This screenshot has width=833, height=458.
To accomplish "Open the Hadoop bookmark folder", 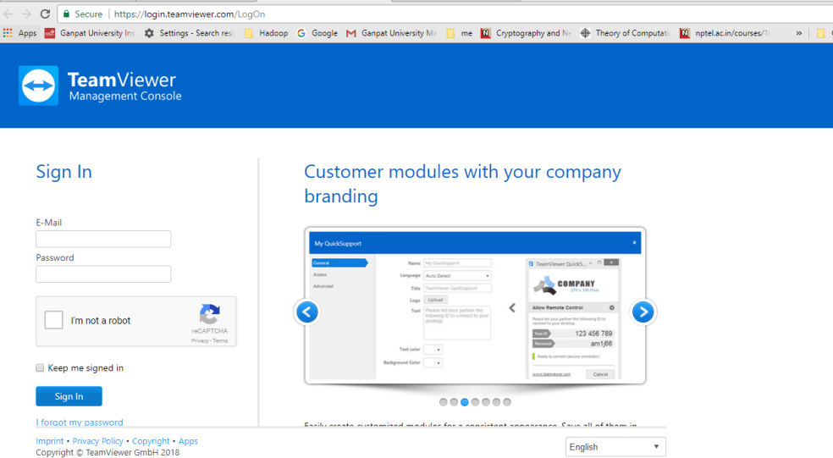I will tap(266, 33).
